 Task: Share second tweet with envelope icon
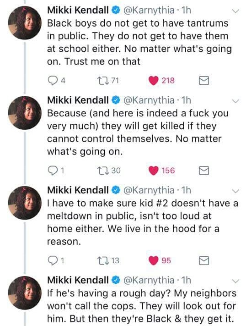tap(203, 171)
